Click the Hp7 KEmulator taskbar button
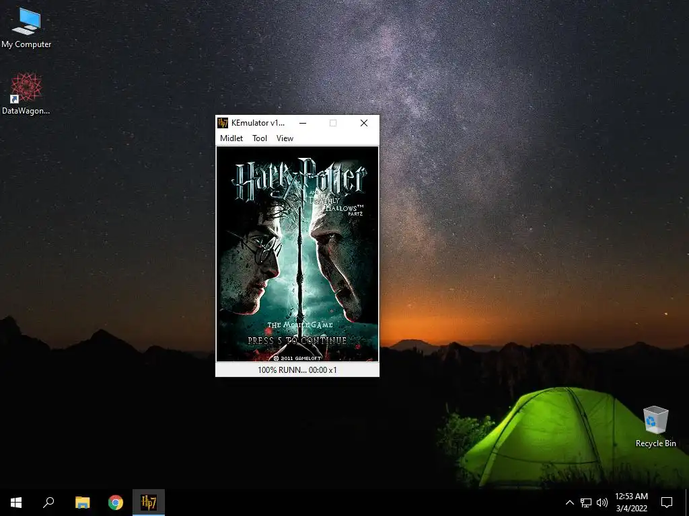Screen dimensions: 689x516 click(149, 503)
